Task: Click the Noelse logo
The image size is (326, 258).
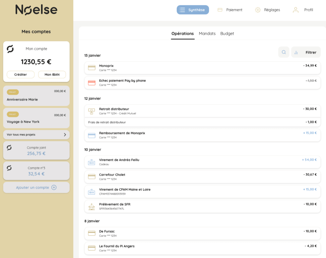Action: tap(36, 10)
